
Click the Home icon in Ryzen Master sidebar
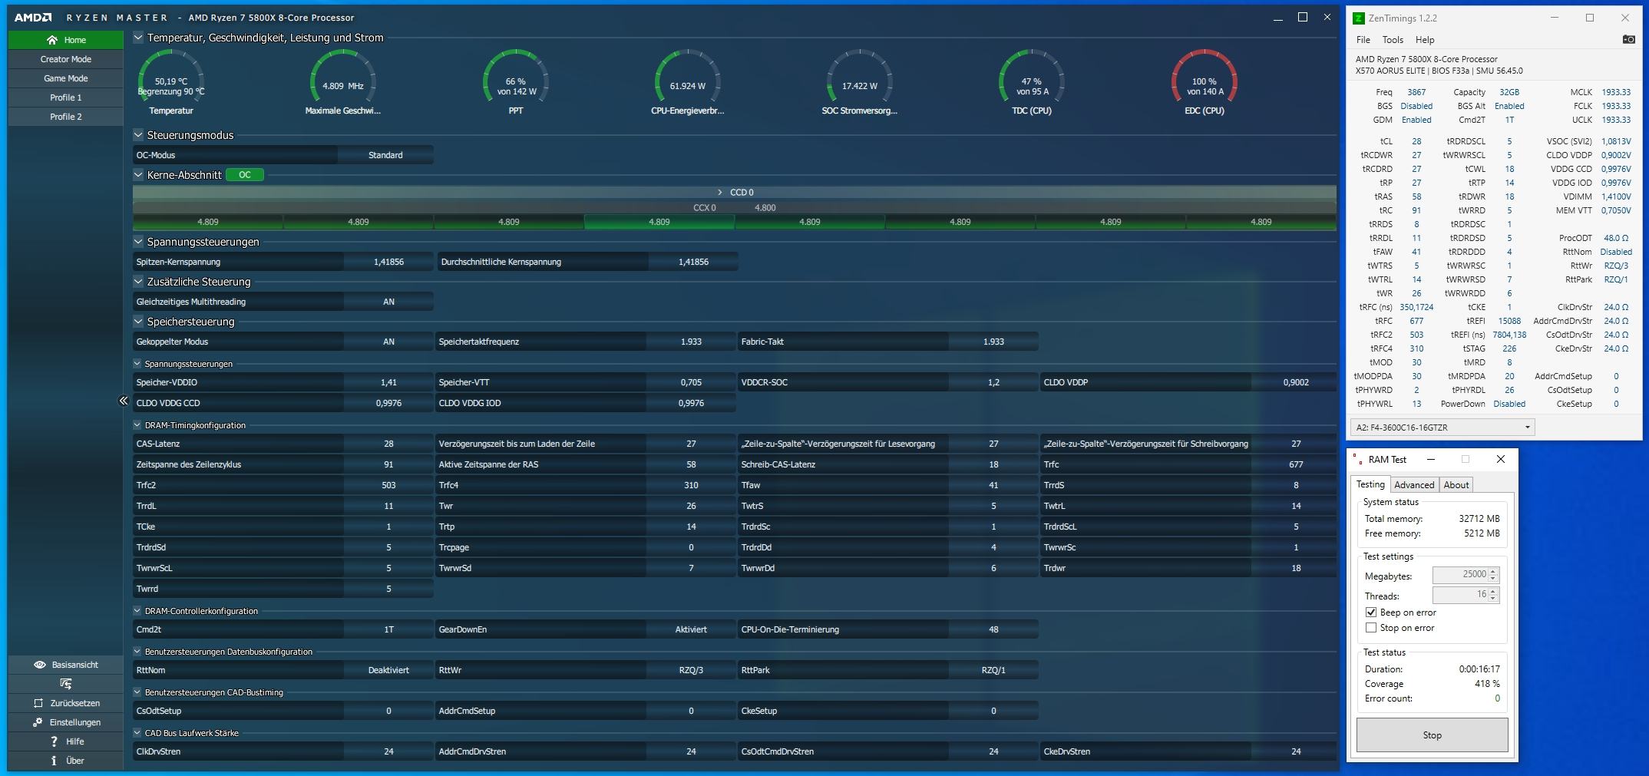click(52, 40)
